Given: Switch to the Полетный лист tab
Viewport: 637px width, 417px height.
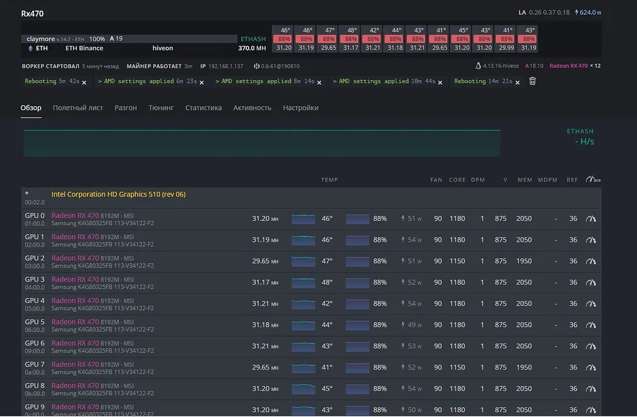Looking at the screenshot, I should (78, 108).
